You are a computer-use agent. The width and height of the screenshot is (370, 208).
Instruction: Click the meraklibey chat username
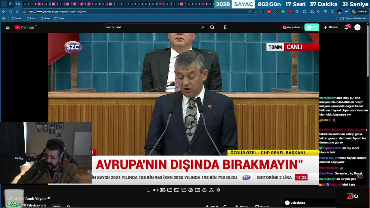pyautogui.click(x=327, y=98)
